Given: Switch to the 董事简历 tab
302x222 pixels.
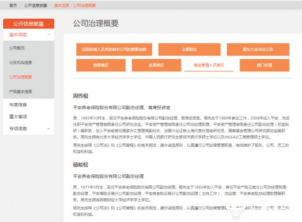Looking at the screenshot, I should click(101, 65).
